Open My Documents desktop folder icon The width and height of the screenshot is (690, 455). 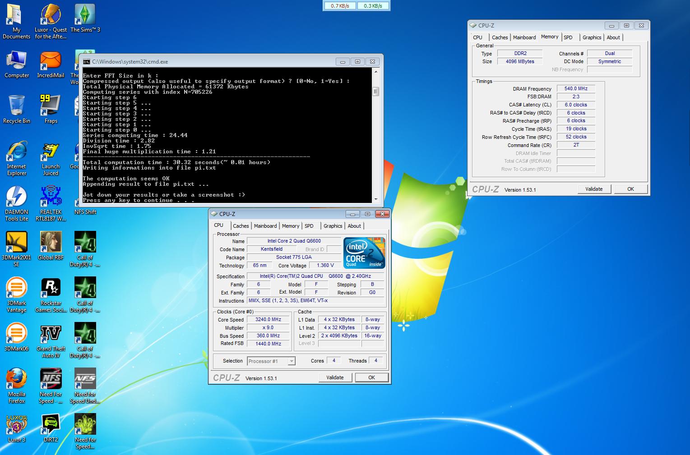pyautogui.click(x=16, y=21)
